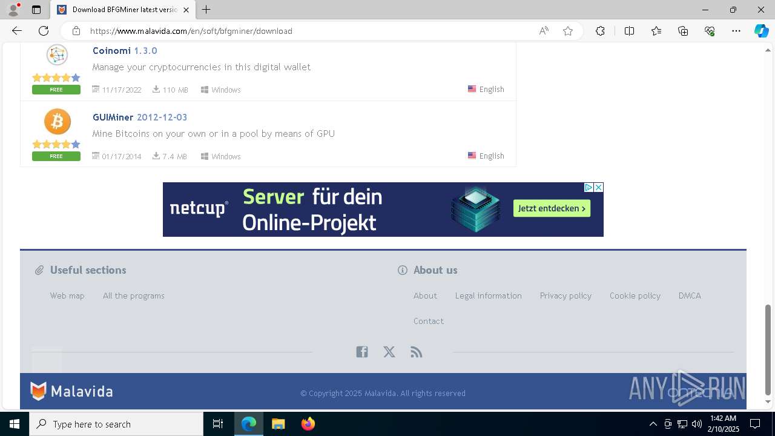Viewport: 775px width, 436px height.
Task: Open Copilot sidebar
Action: 761,31
